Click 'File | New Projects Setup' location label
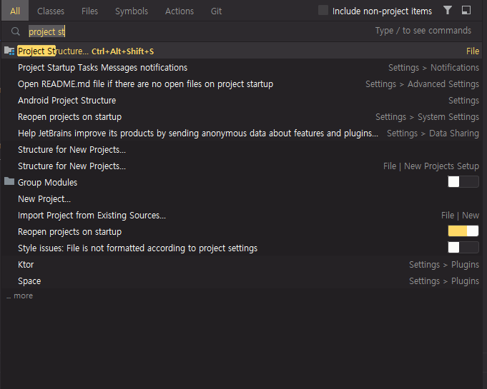Screen dimensions: 487x389 pyautogui.click(x=431, y=166)
